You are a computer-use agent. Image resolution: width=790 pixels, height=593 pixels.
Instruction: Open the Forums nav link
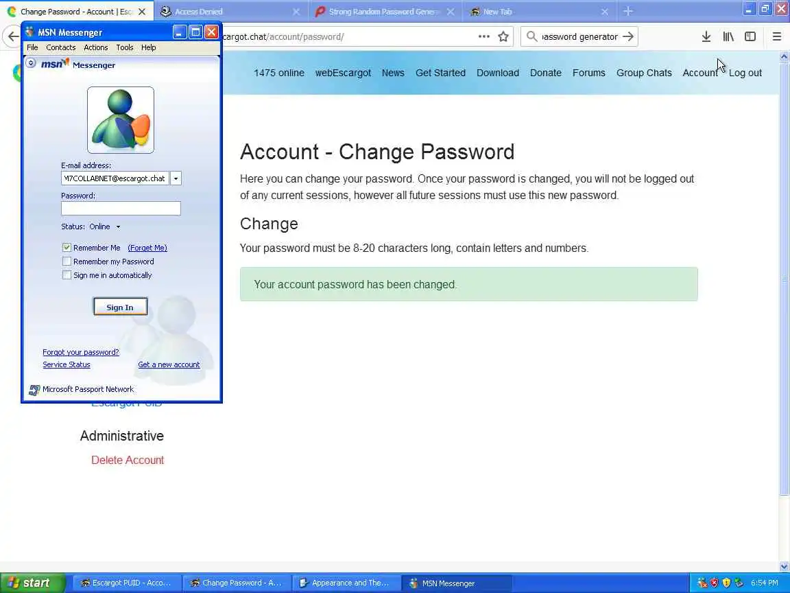click(x=588, y=73)
